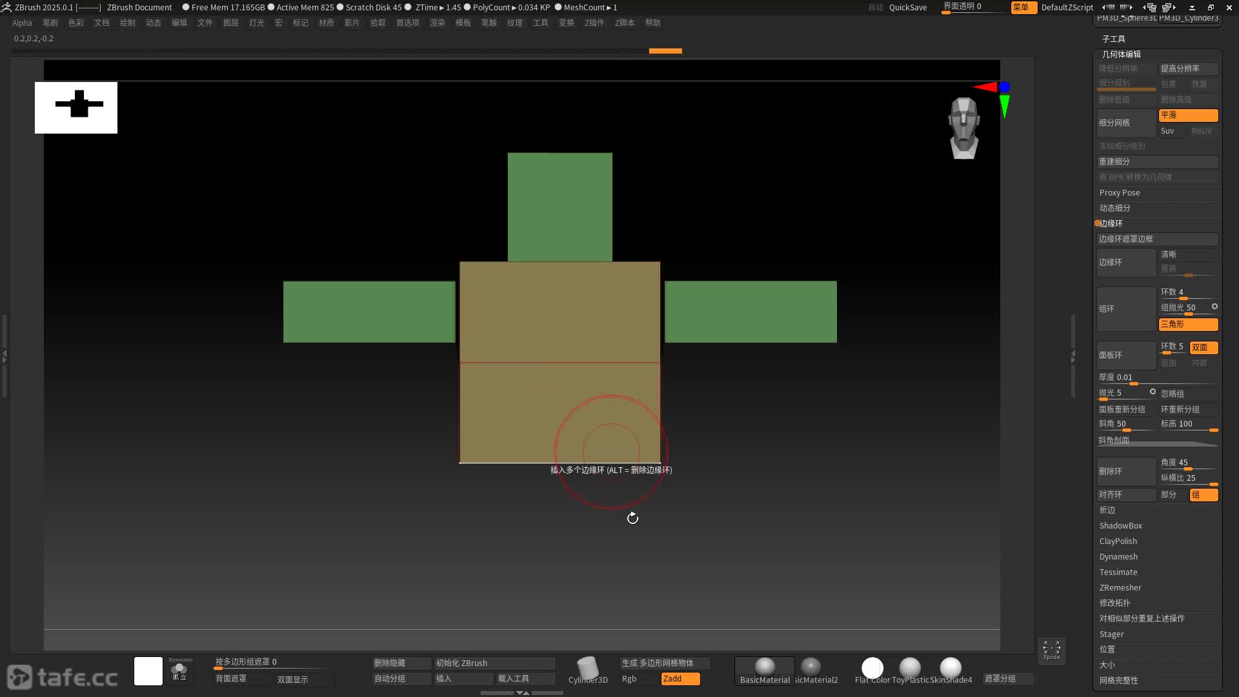Click the 厚度 0.01 thickness slider

(x=1158, y=378)
